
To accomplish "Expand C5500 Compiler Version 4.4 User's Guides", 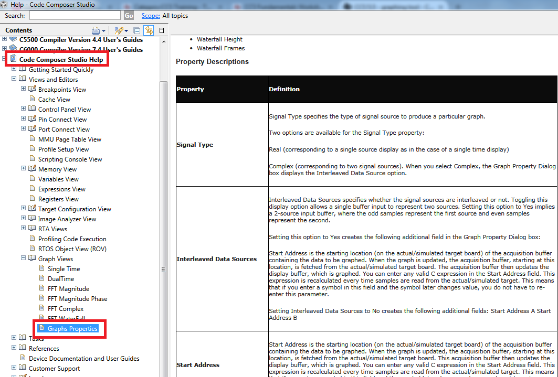I will click(4, 39).
